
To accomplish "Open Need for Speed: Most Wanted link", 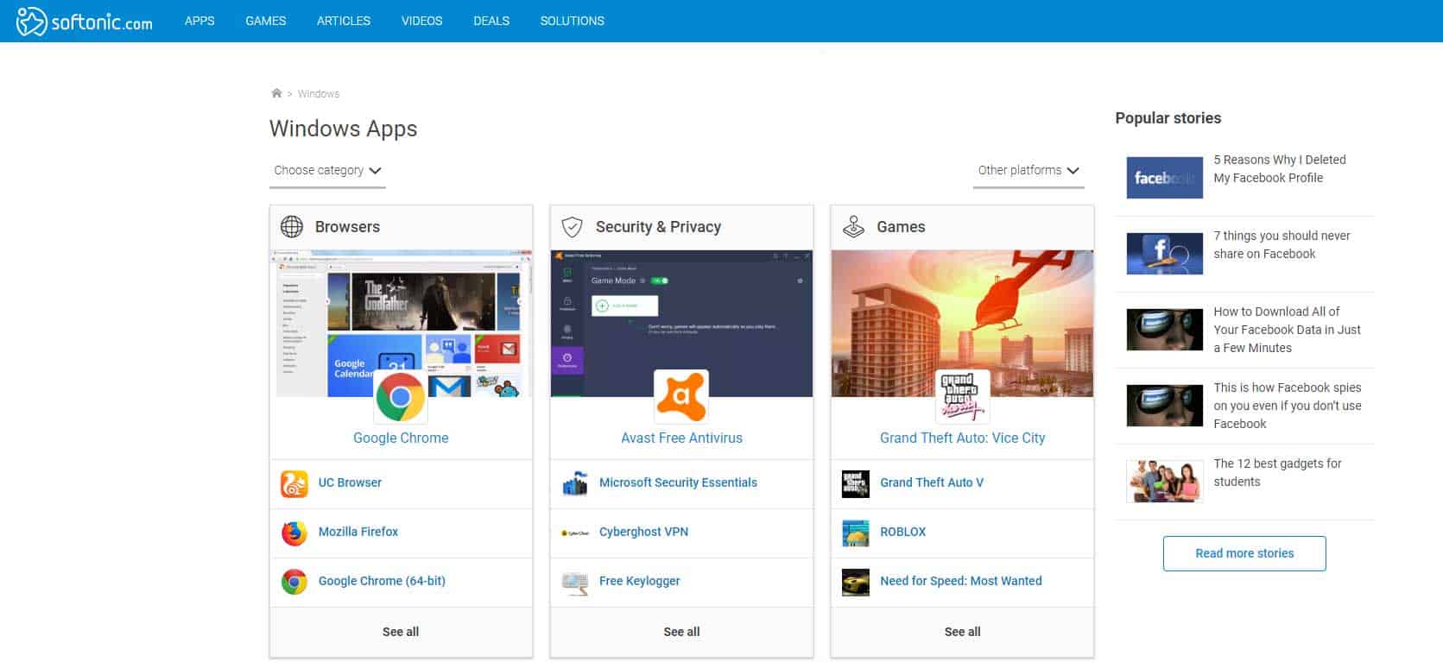I will coord(961,581).
